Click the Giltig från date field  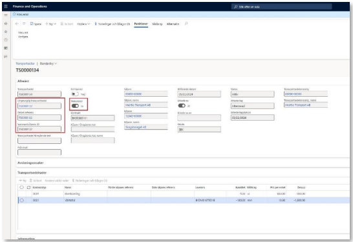(199, 94)
